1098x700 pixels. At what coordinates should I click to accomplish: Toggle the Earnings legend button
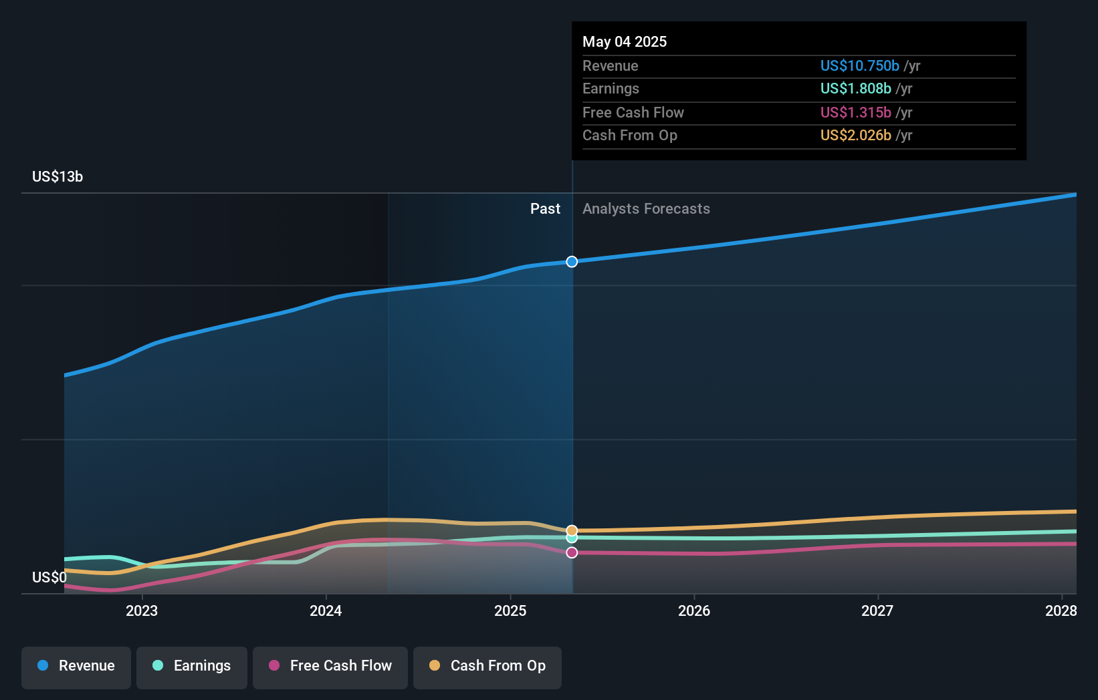(192, 667)
